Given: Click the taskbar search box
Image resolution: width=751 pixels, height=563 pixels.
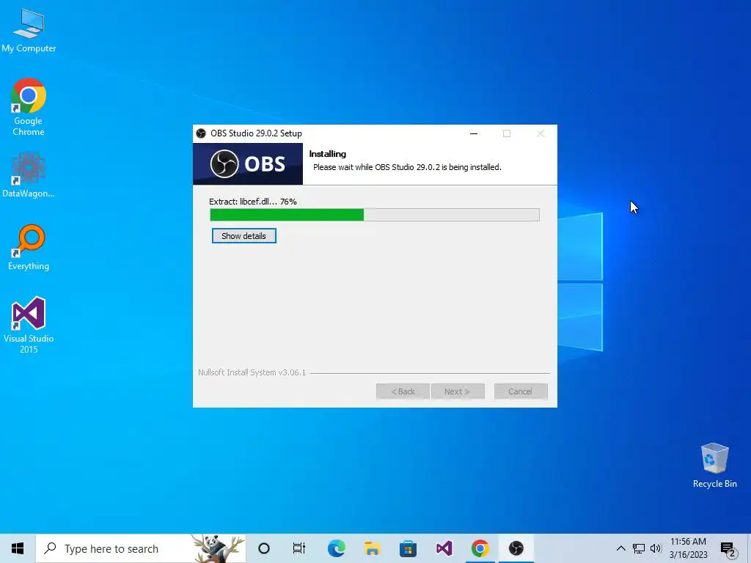Looking at the screenshot, I should tap(141, 548).
